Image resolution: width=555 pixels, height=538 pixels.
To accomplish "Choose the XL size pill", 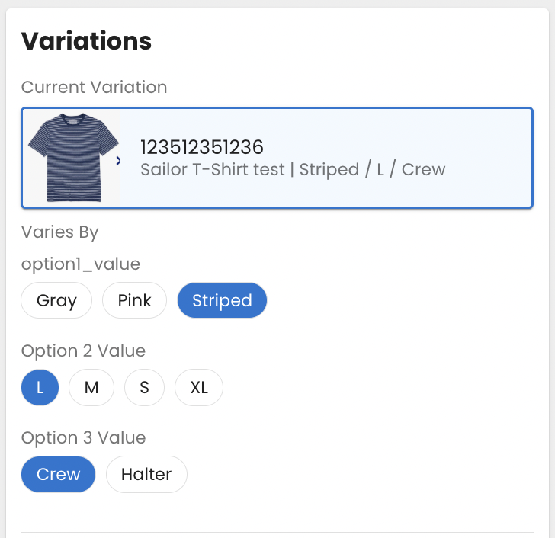I will point(199,387).
